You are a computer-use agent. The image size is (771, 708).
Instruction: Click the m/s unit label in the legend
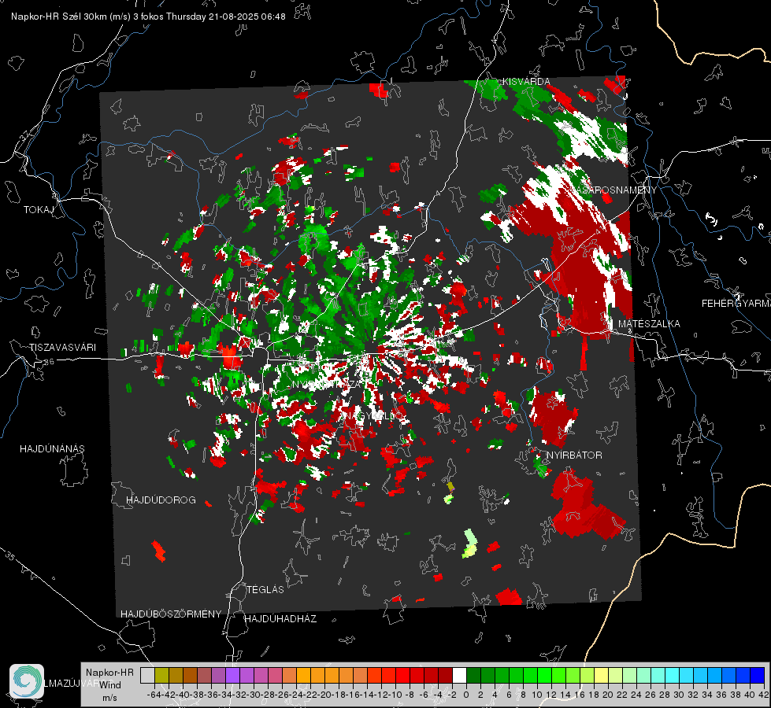coord(109,698)
